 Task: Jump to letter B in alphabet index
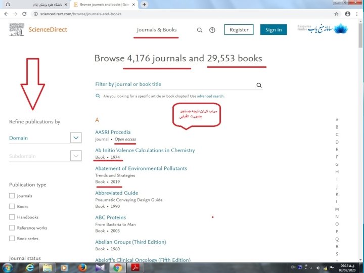tap(337, 127)
